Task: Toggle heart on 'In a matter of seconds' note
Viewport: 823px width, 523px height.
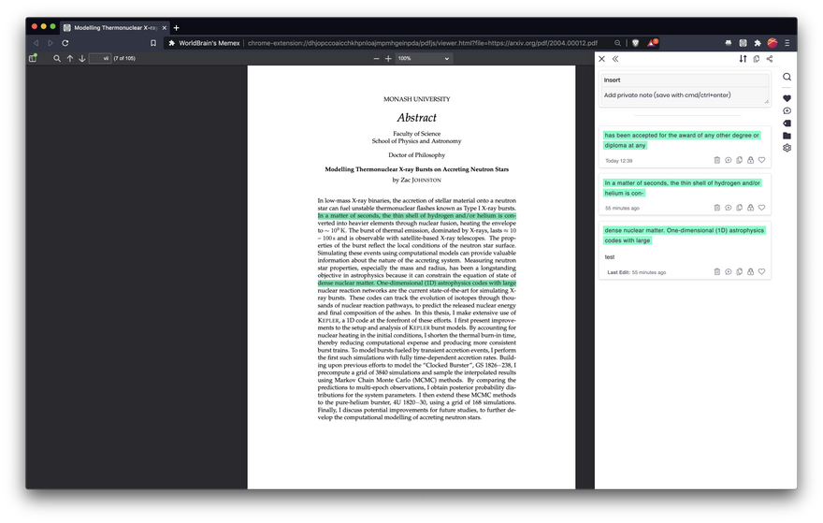Action: [x=761, y=208]
